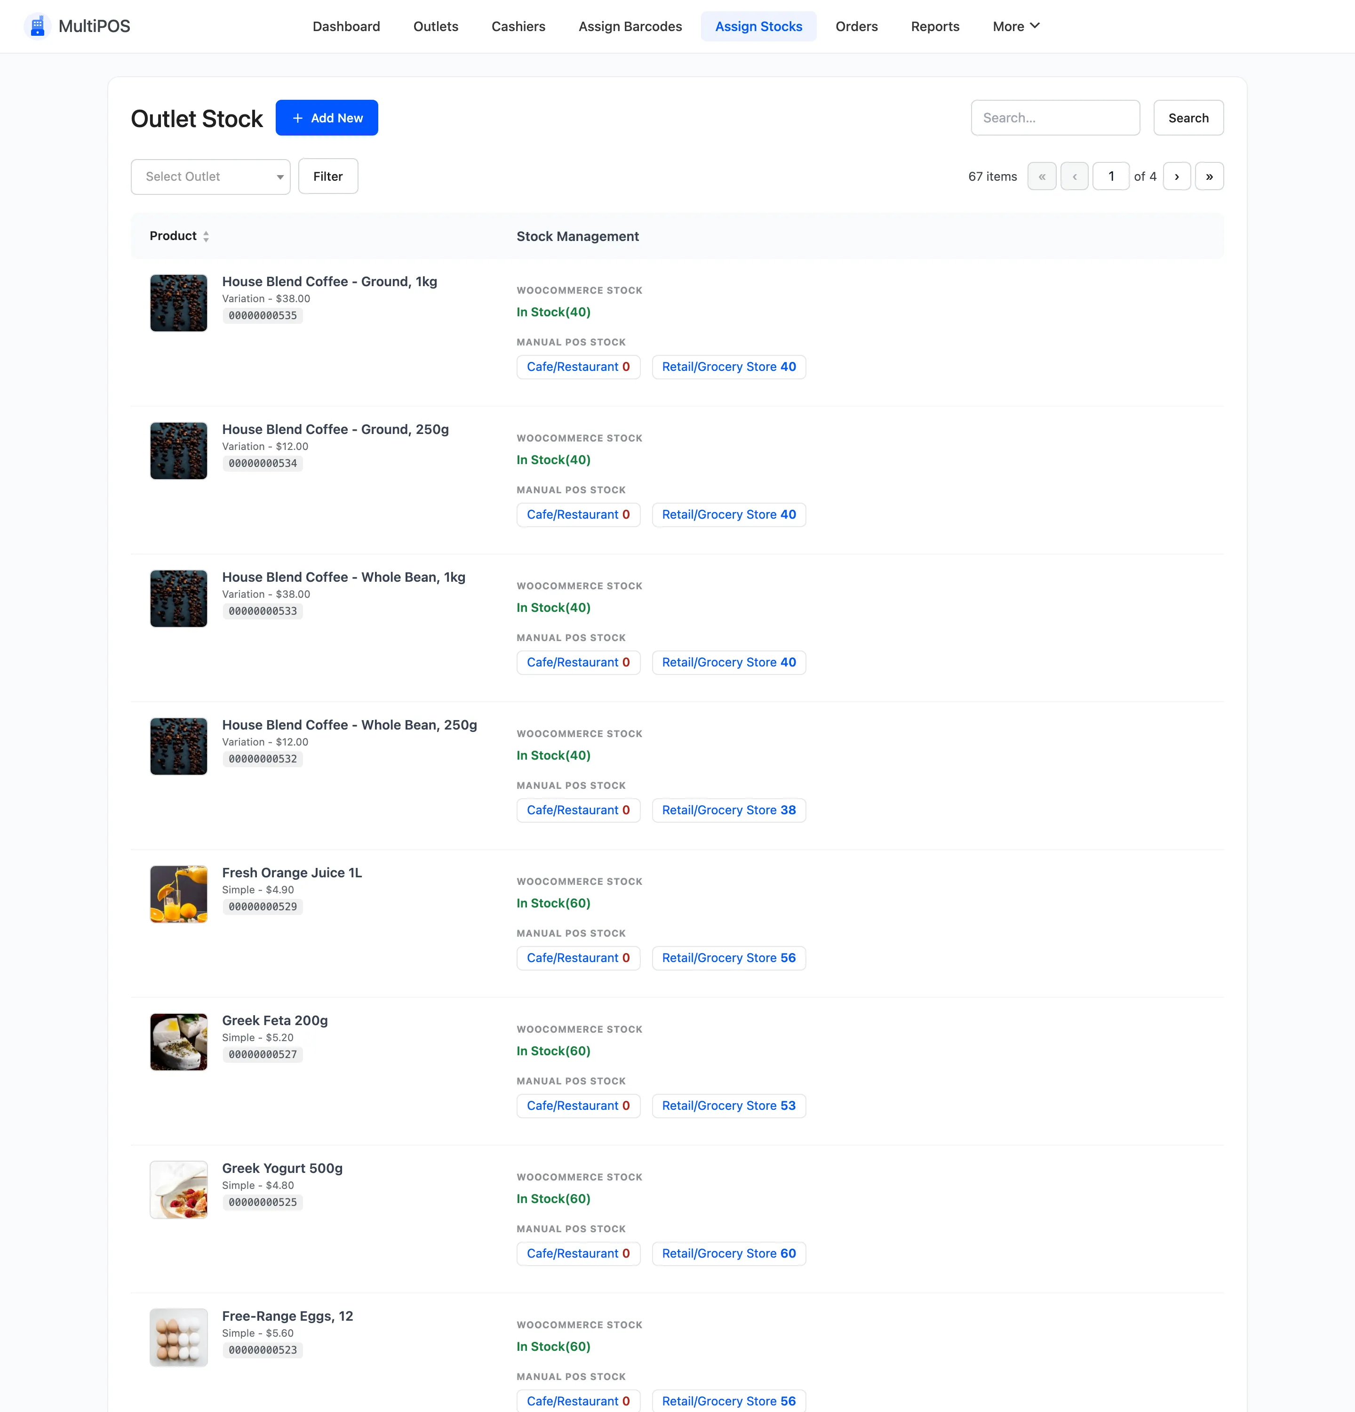Image resolution: width=1355 pixels, height=1412 pixels.
Task: Click the Greek Yogurt 500g product name
Action: [x=282, y=1169]
